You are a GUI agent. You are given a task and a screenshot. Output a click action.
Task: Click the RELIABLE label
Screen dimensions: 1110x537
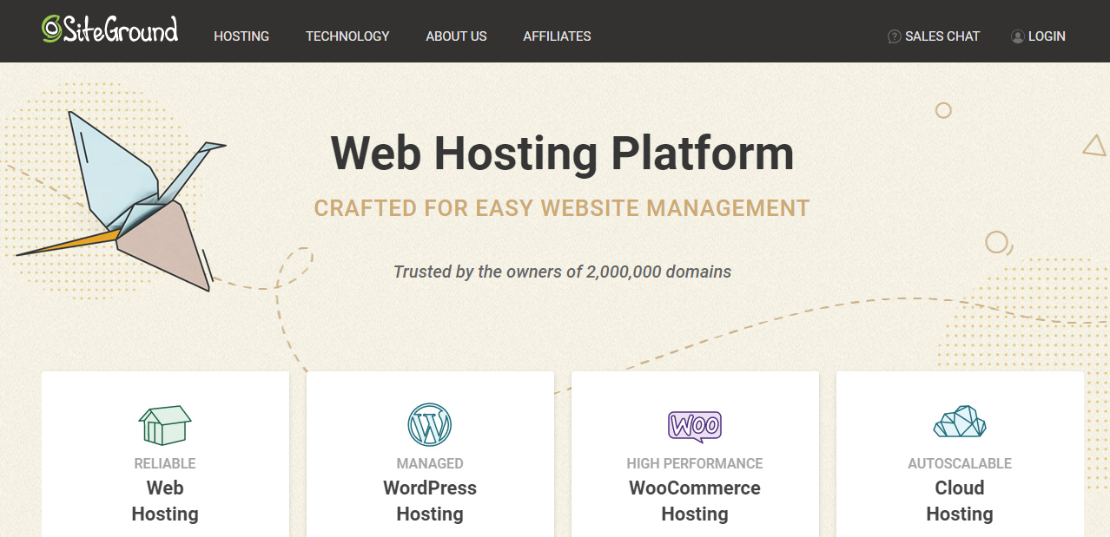point(165,463)
